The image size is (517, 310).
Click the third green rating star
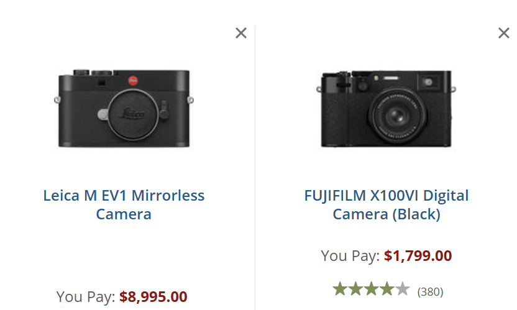[371, 289]
